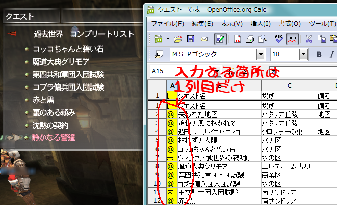337x205 pixels.
Task: Open the 挿入(I) menu
Action: click(x=261, y=24)
